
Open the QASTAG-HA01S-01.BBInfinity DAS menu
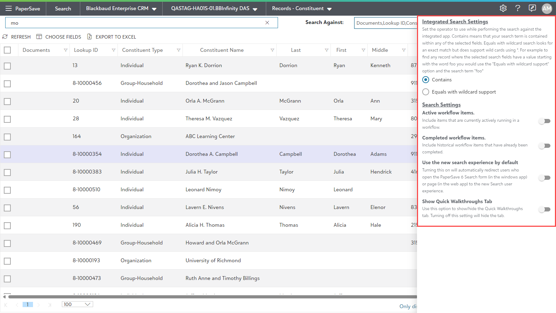(x=214, y=8)
